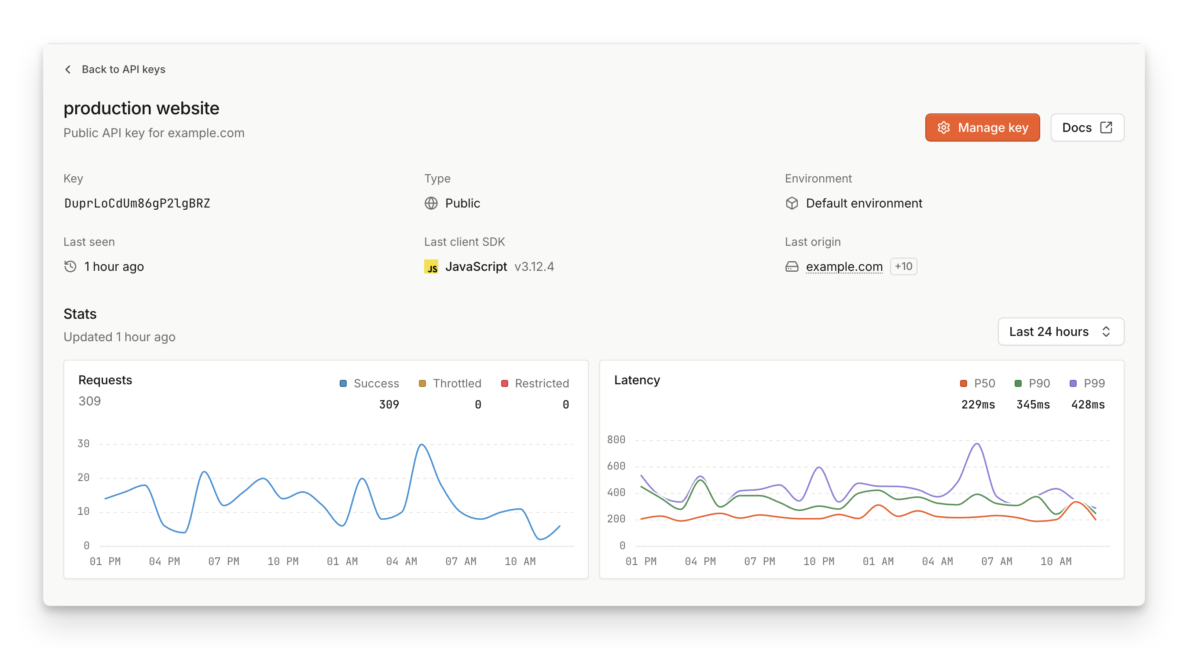
Task: Click the globe icon beside Public
Action: tap(431, 203)
